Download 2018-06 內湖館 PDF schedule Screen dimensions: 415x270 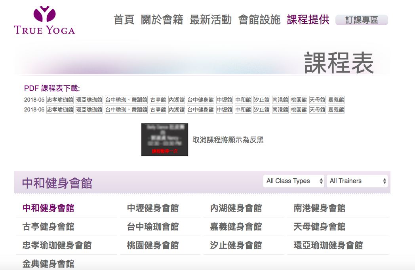177,110
